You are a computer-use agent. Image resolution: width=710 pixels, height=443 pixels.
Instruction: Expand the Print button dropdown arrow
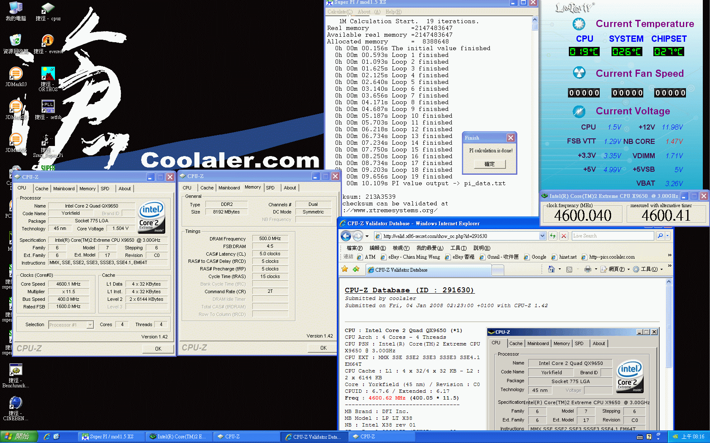596,269
